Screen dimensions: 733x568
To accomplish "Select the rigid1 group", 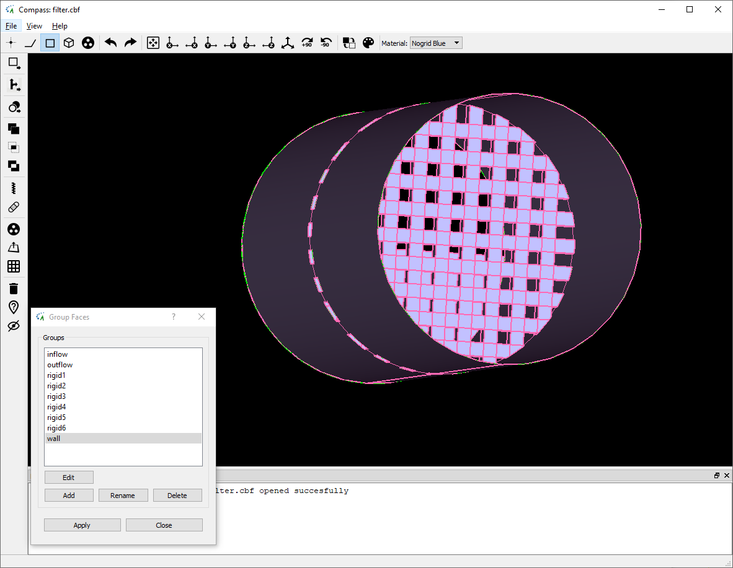I will (x=123, y=375).
